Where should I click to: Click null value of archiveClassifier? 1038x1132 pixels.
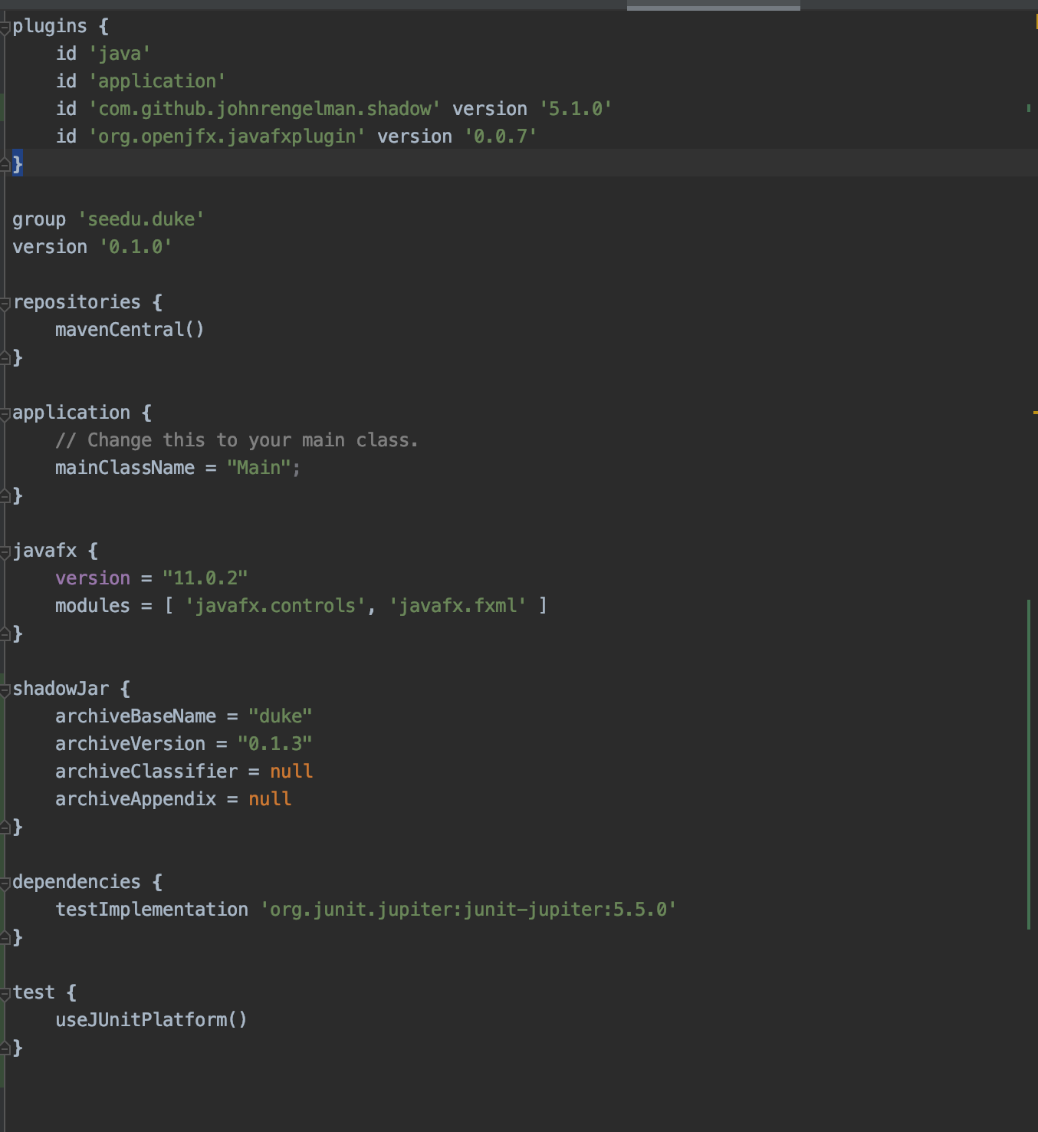tap(291, 772)
